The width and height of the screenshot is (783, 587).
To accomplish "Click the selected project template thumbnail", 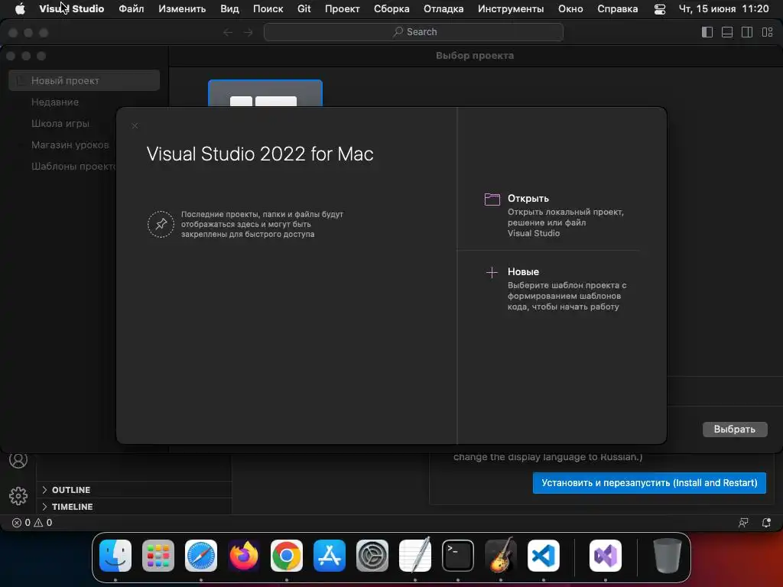I will pyautogui.click(x=265, y=93).
